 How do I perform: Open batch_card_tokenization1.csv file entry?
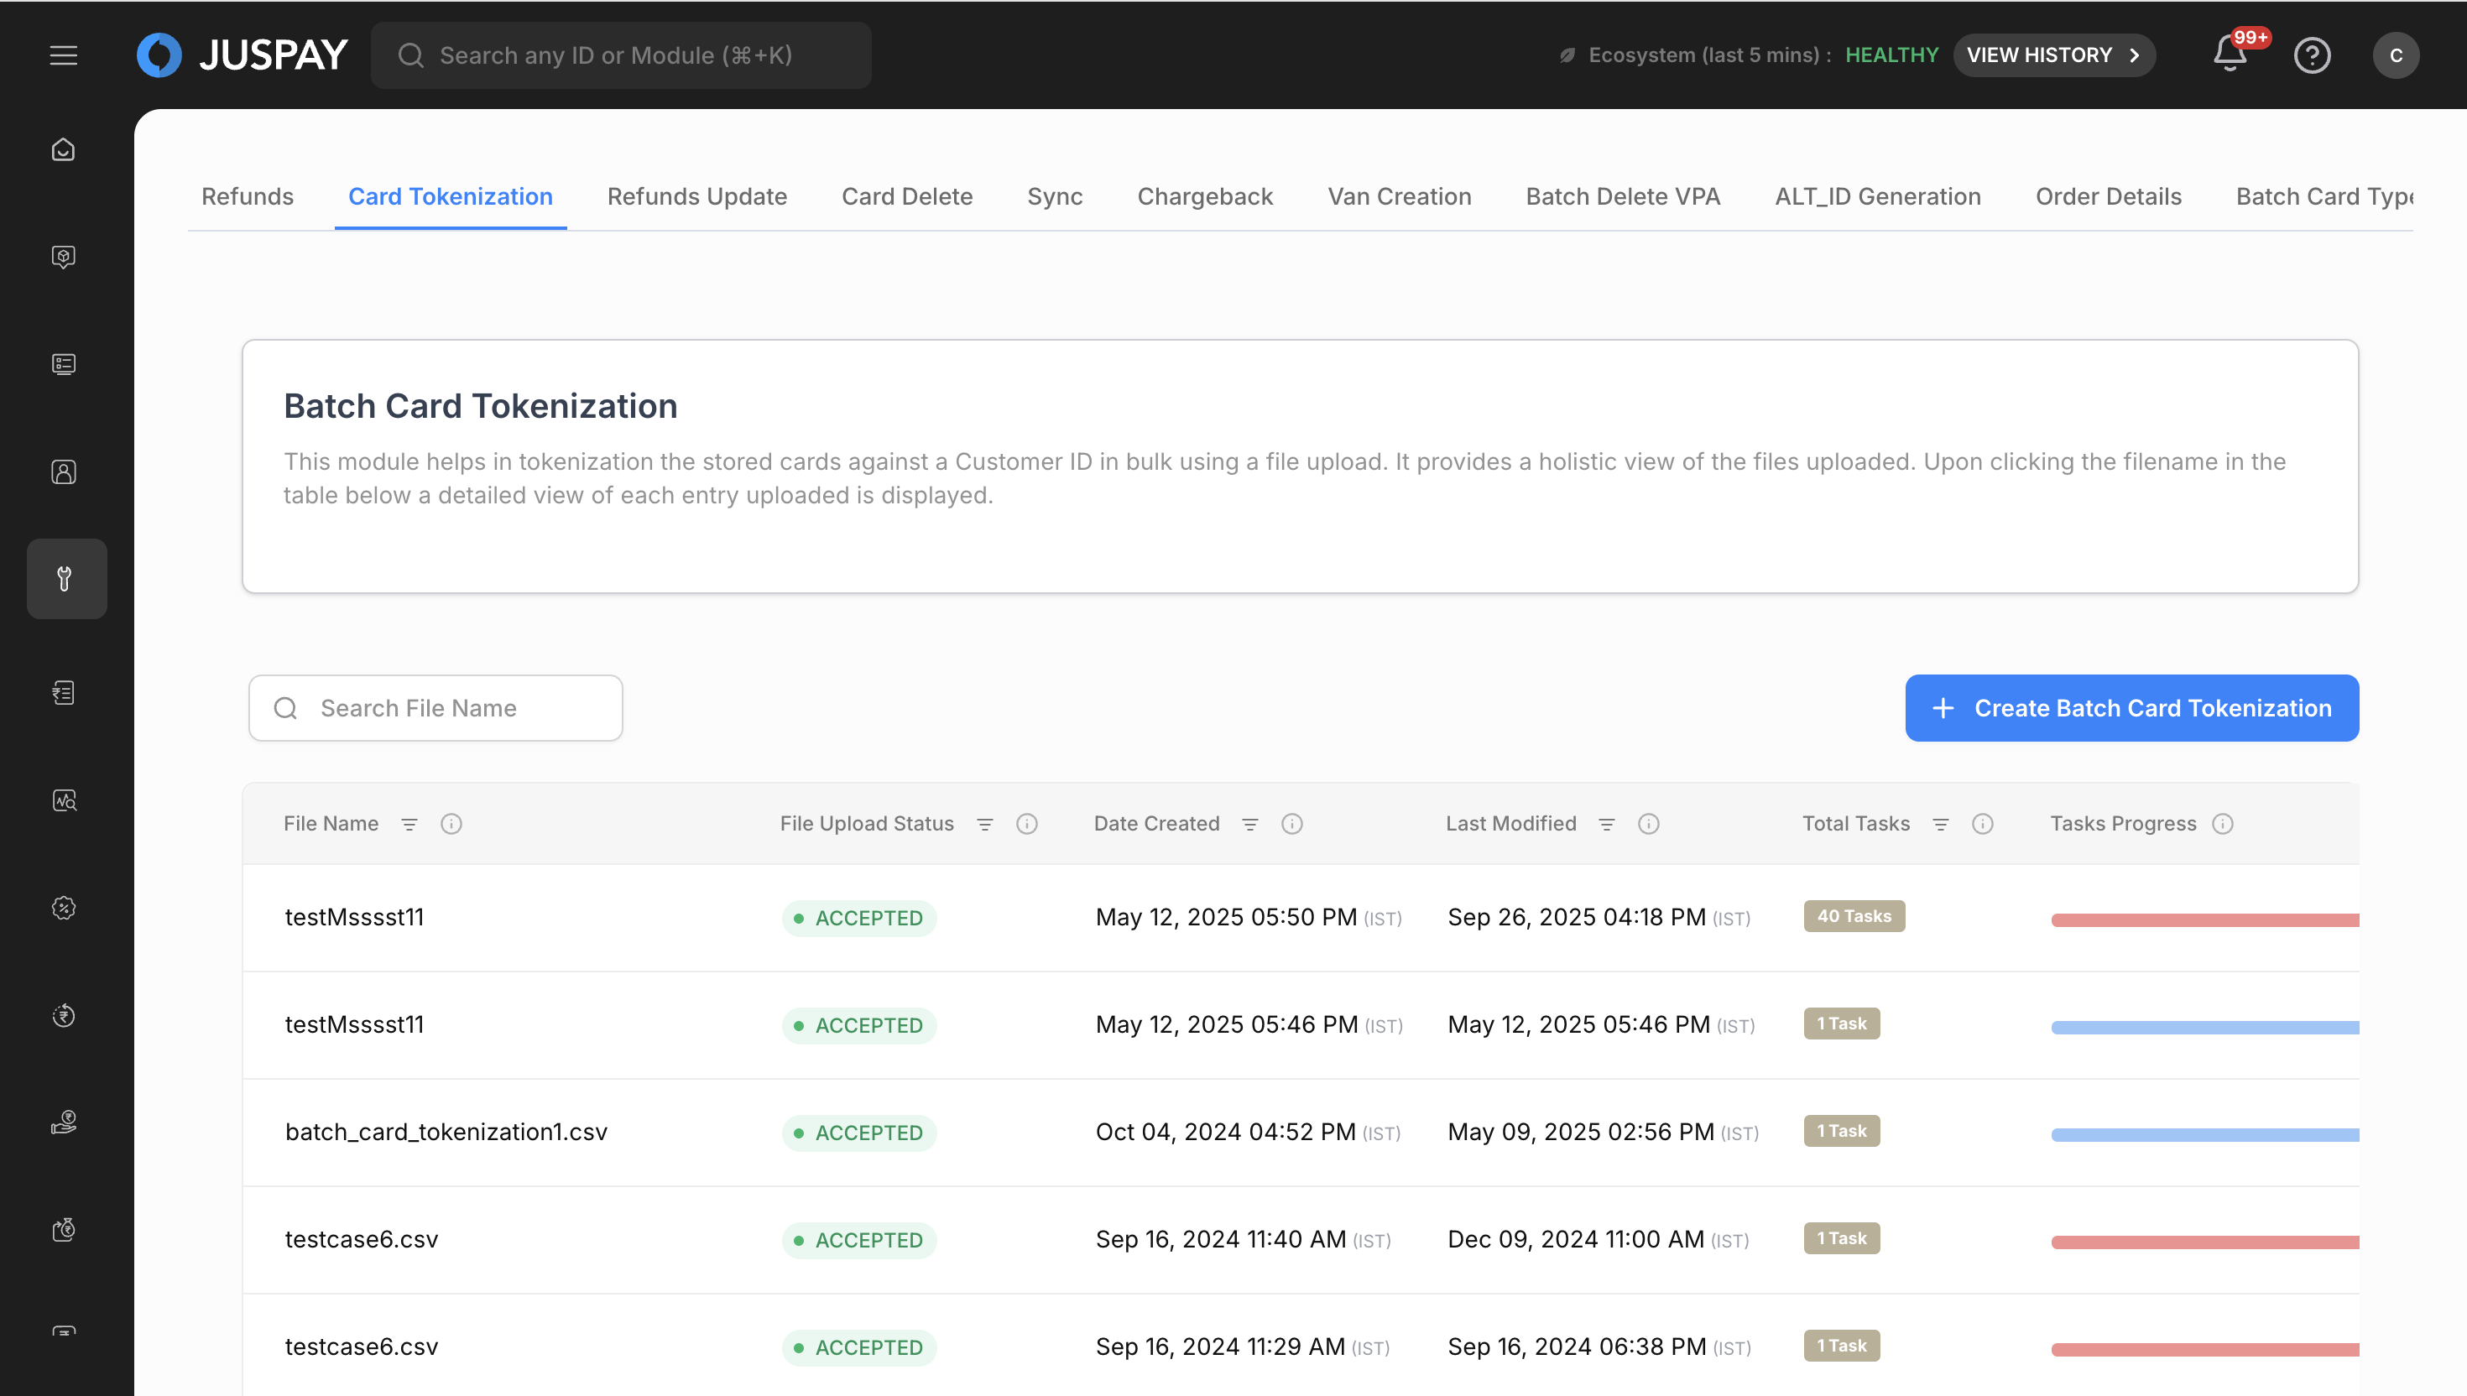click(446, 1132)
